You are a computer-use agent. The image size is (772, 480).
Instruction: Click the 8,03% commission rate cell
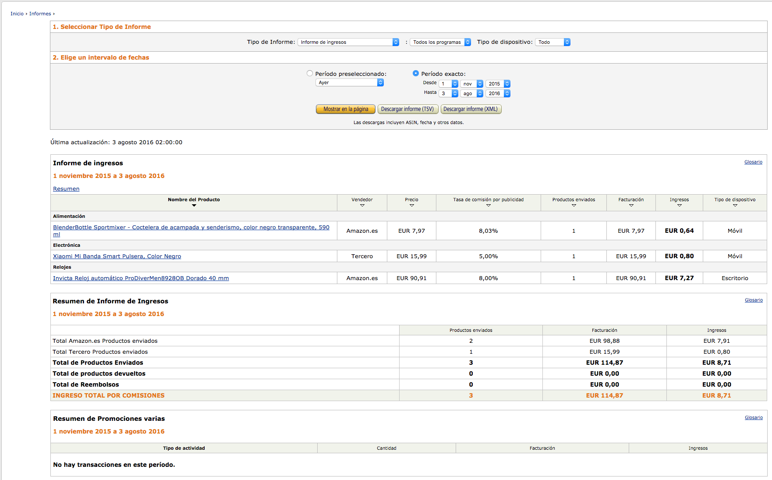point(488,231)
